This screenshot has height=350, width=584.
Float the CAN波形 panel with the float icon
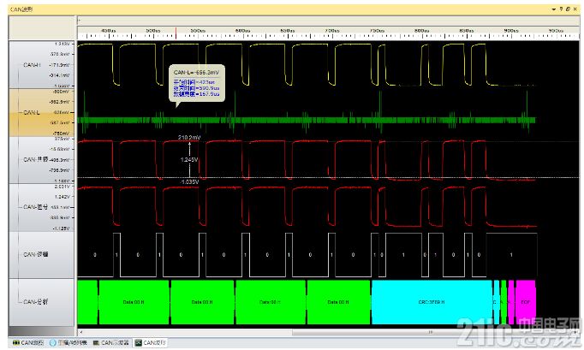click(x=568, y=9)
